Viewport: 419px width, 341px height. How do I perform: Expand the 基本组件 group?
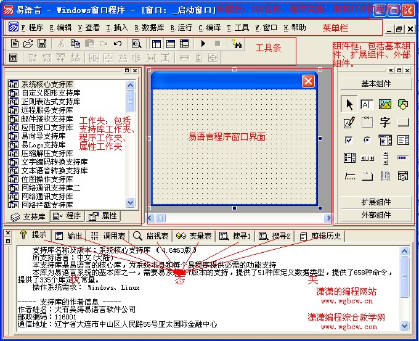coord(376,84)
